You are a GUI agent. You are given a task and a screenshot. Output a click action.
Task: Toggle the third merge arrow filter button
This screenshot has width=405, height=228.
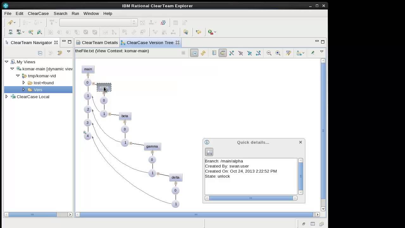coord(249,53)
